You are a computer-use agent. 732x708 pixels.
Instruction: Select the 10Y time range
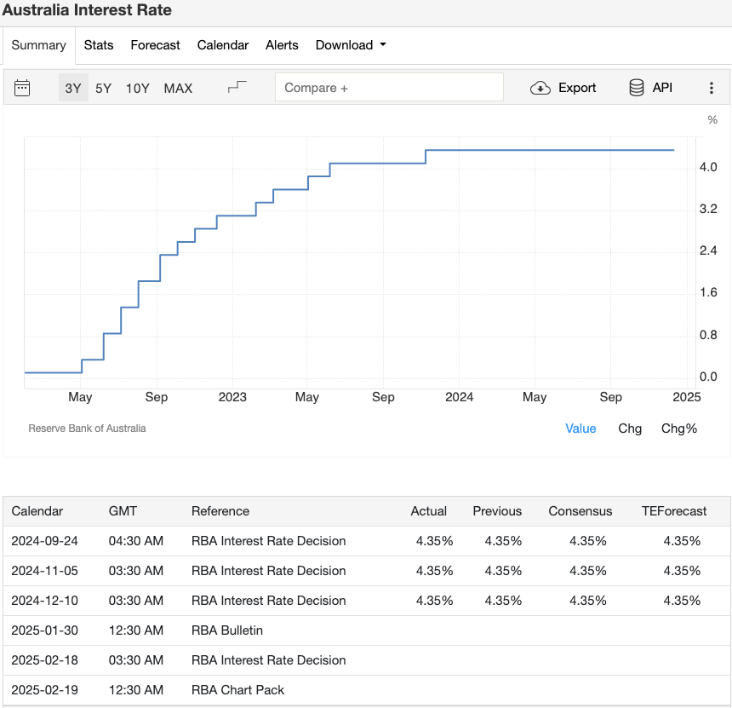[x=137, y=88]
